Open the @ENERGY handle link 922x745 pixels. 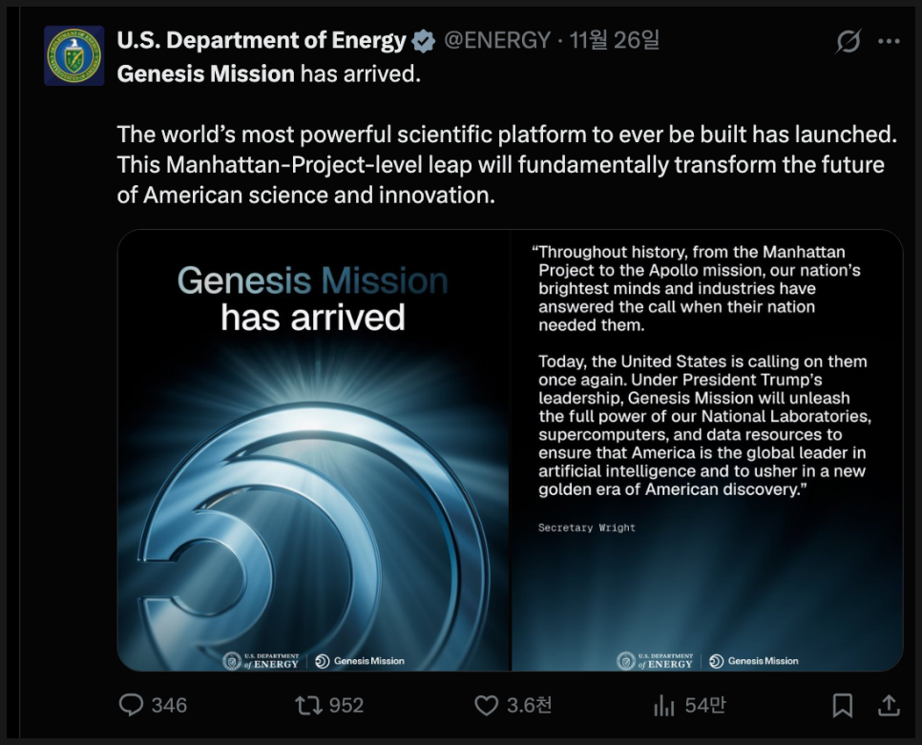pyautogui.click(x=497, y=40)
